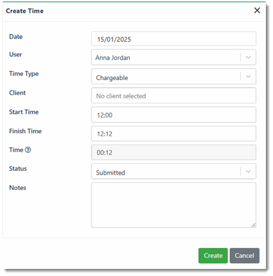Click the Finish Time label text
The width and height of the screenshot is (273, 276).
25,131
